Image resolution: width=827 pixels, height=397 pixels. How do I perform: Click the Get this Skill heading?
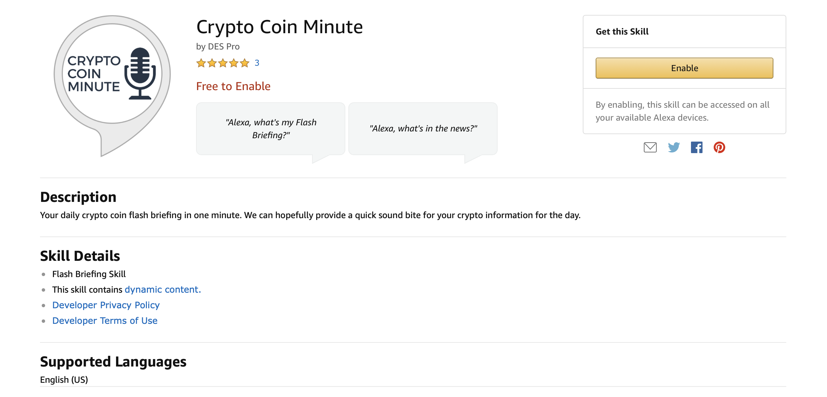tap(622, 32)
